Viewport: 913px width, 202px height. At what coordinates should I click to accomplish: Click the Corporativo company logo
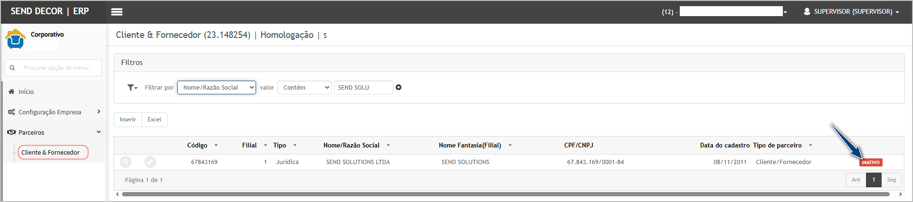(x=16, y=39)
